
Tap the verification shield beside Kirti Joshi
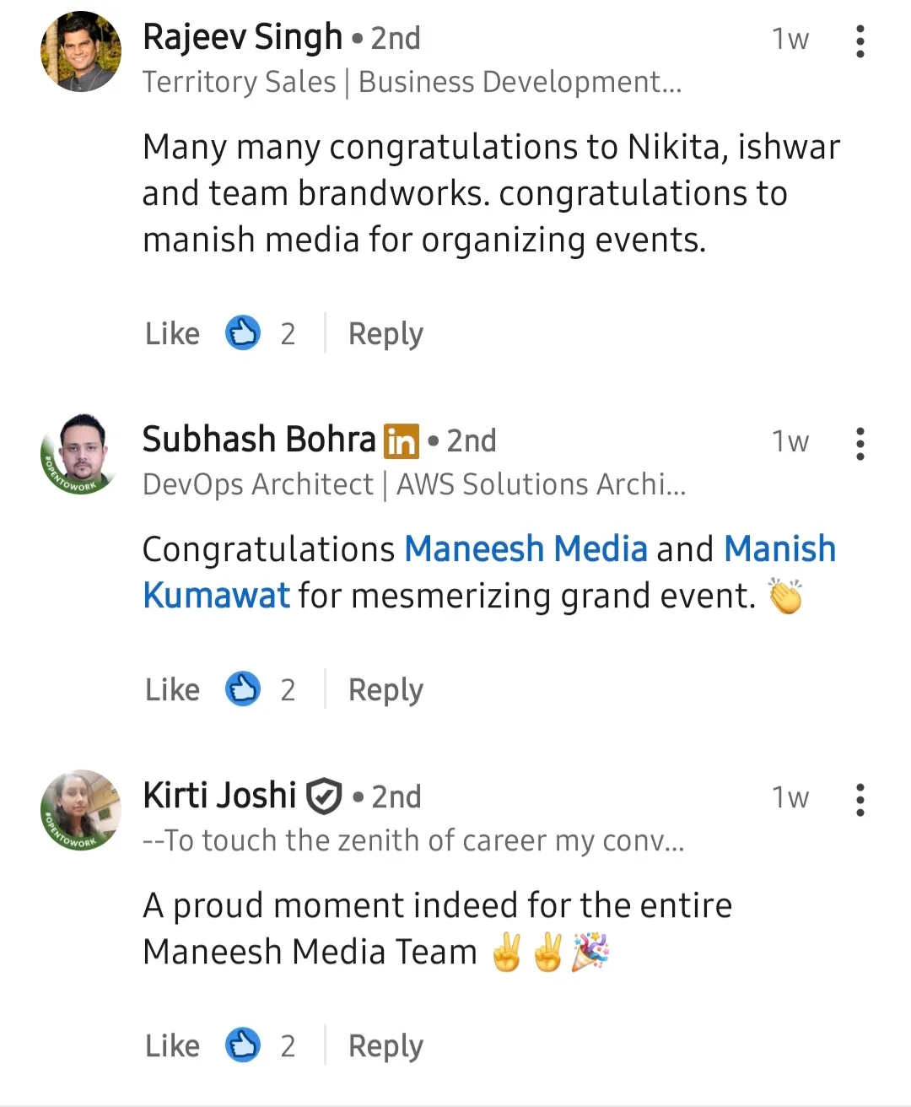tap(324, 796)
